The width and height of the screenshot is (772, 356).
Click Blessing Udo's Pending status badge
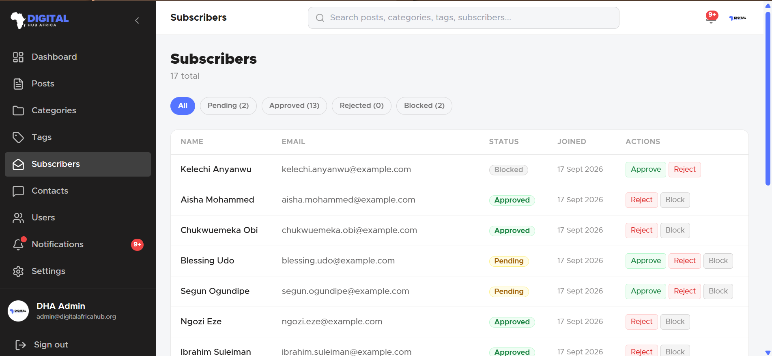[509, 261]
